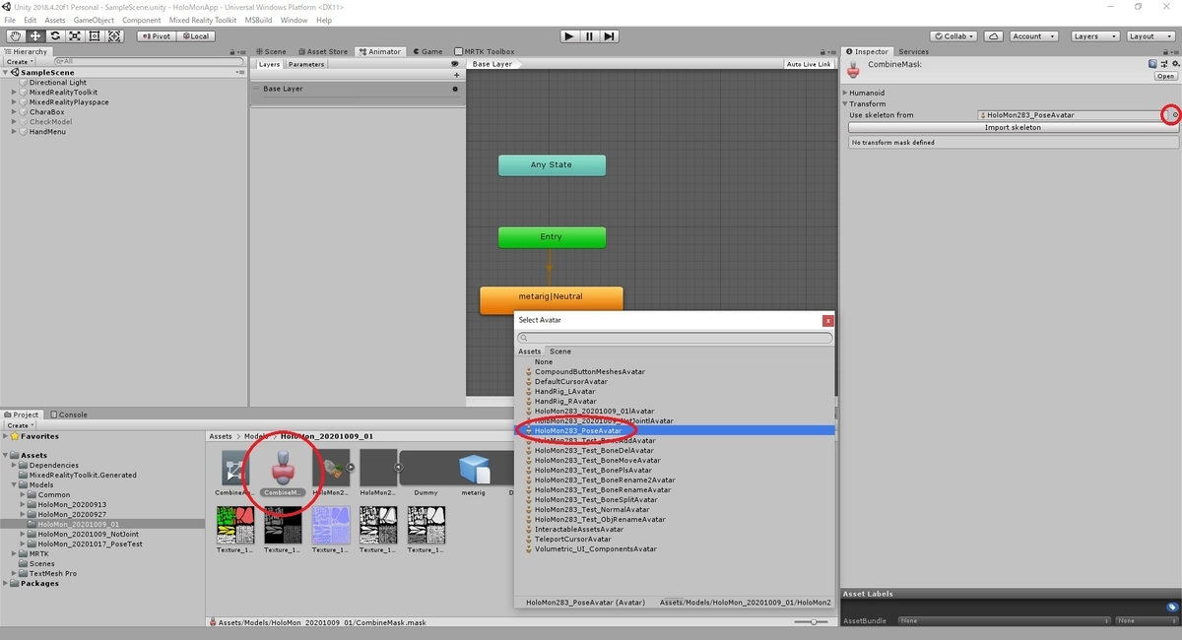Select the CombineMask avatar mask asset

coord(283,474)
